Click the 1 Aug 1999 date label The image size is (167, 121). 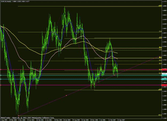(3, 120)
